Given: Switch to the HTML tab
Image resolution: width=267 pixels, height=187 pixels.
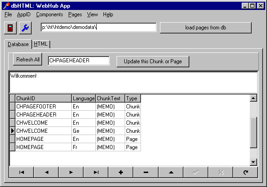Looking at the screenshot, I should coord(41,44).
